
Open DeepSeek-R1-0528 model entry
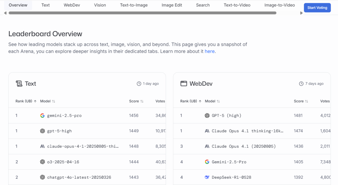click(x=231, y=177)
